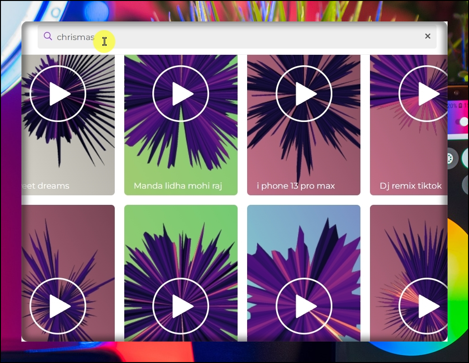
Task: Play the second-row blue card track
Action: (x=304, y=306)
